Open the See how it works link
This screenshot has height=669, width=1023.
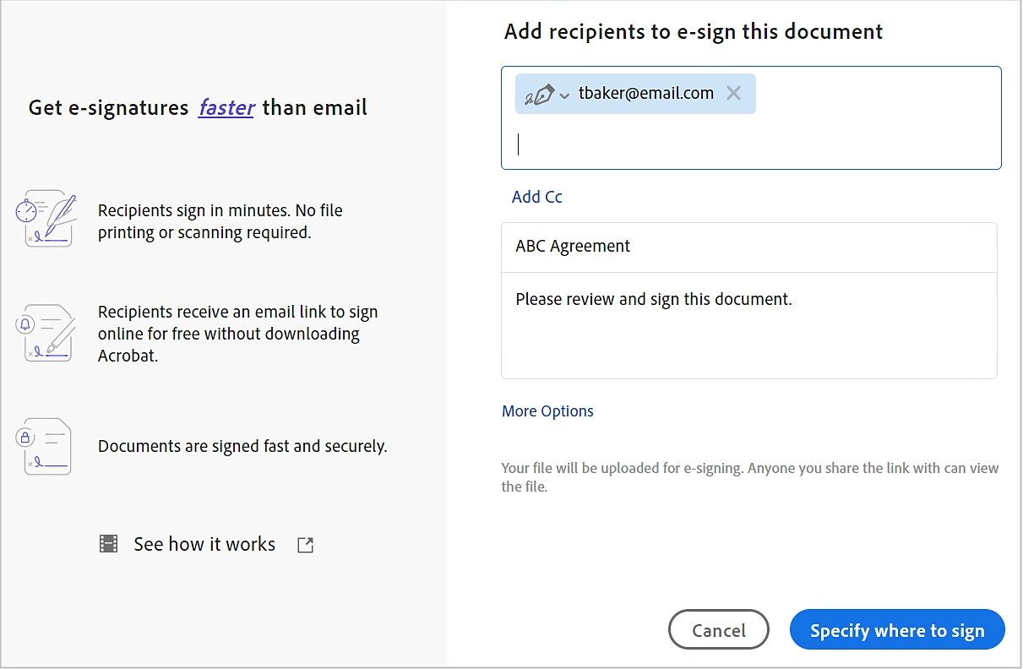(204, 544)
